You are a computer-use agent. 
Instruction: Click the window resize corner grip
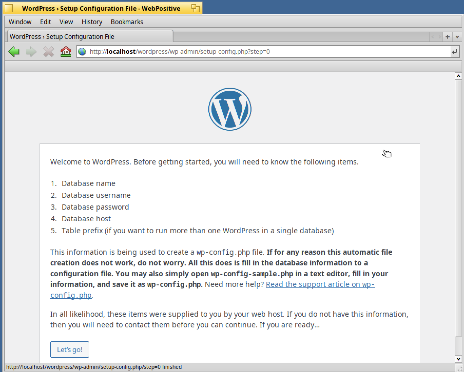point(458,367)
